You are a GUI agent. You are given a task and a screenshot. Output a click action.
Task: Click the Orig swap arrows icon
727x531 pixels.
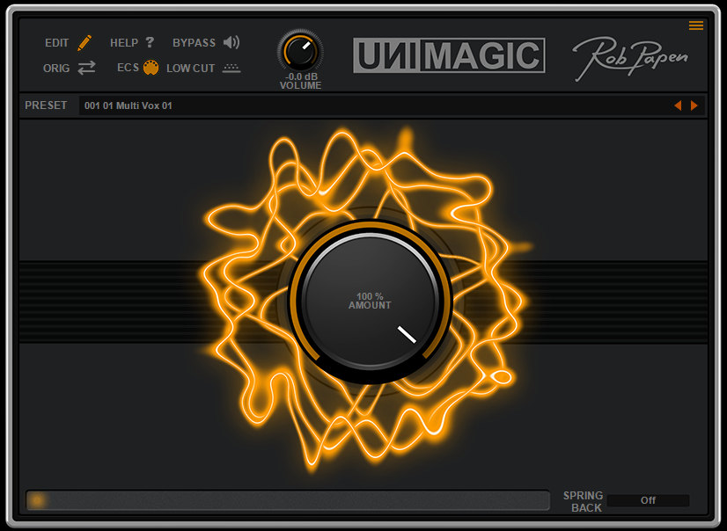pyautogui.click(x=85, y=68)
